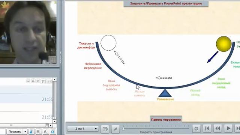Screen dimensions: 240x135
Task: Select the pen drawing tool icon
Action: click(115, 129)
